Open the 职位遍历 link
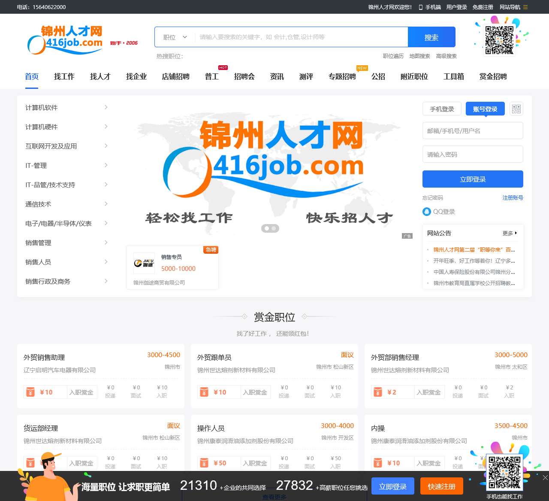 [x=393, y=56]
